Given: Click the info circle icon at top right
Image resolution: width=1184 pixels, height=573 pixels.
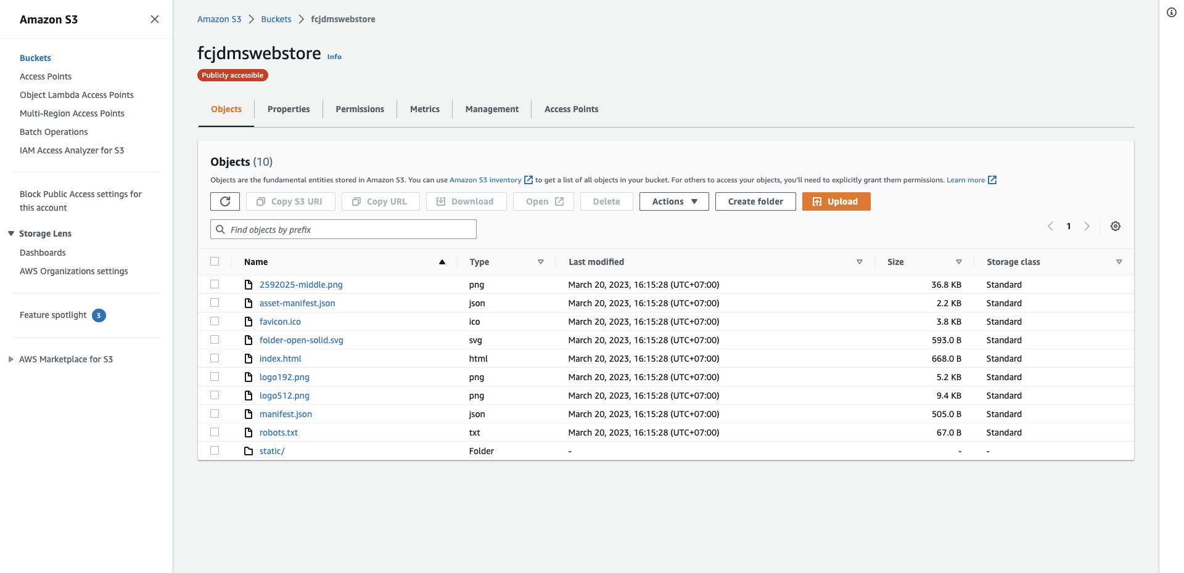Looking at the screenshot, I should coord(1172,12).
